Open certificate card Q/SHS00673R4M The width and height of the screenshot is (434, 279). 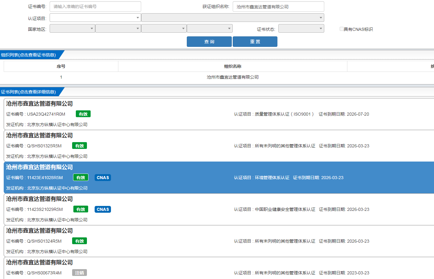pyautogui.click(x=219, y=268)
